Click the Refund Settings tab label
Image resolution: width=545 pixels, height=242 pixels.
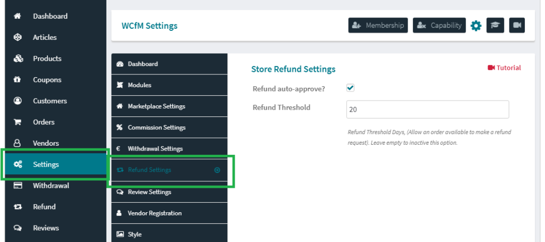(150, 170)
